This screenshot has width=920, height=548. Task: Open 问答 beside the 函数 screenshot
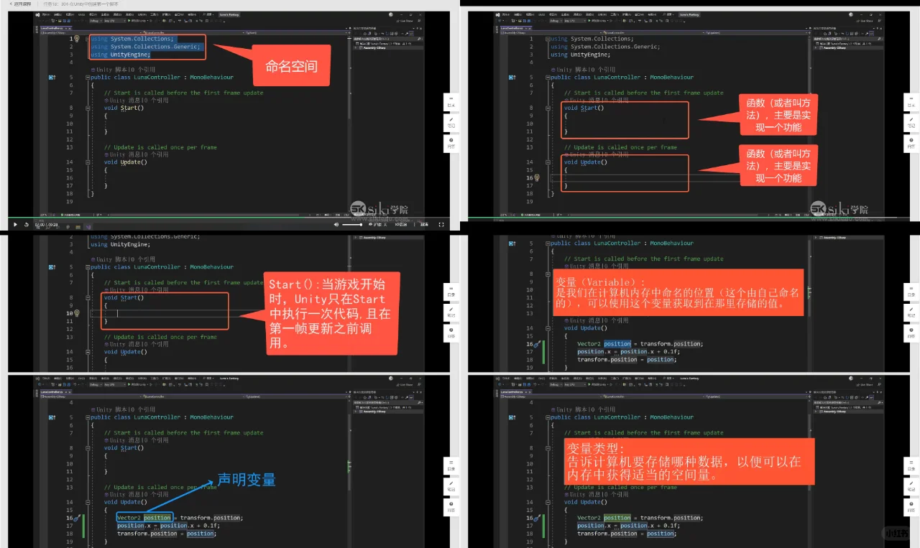[911, 142]
